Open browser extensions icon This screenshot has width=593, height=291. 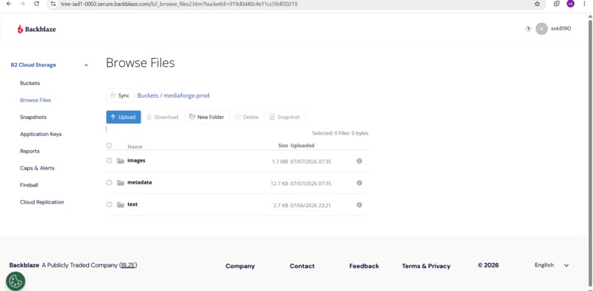pyautogui.click(x=557, y=4)
